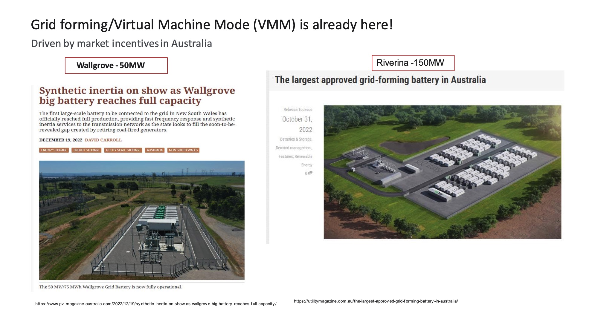This screenshot has height=336, width=598.
Task: Click the Rebecca Todesco author name
Action: 298,110
